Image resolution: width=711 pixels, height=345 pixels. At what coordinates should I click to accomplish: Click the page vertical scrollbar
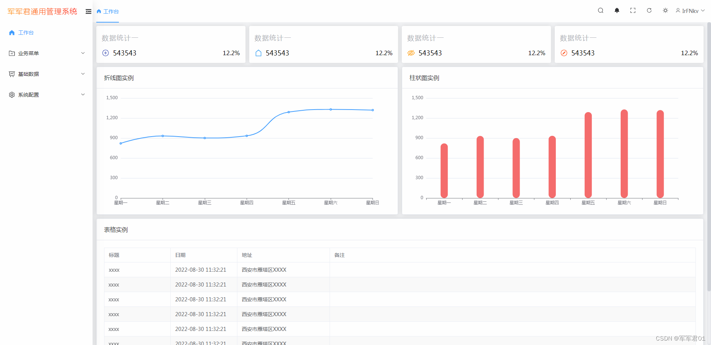point(709,157)
